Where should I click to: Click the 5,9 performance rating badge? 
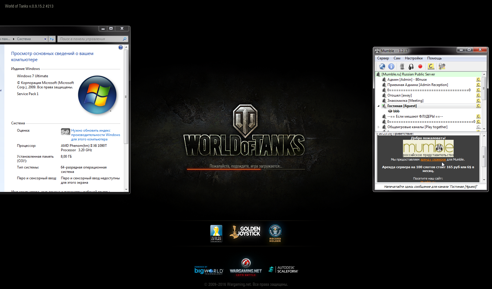[x=65, y=132]
